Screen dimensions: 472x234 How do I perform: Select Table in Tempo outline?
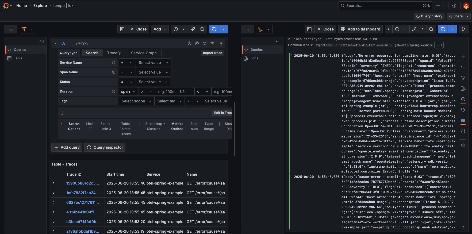tap(18, 58)
